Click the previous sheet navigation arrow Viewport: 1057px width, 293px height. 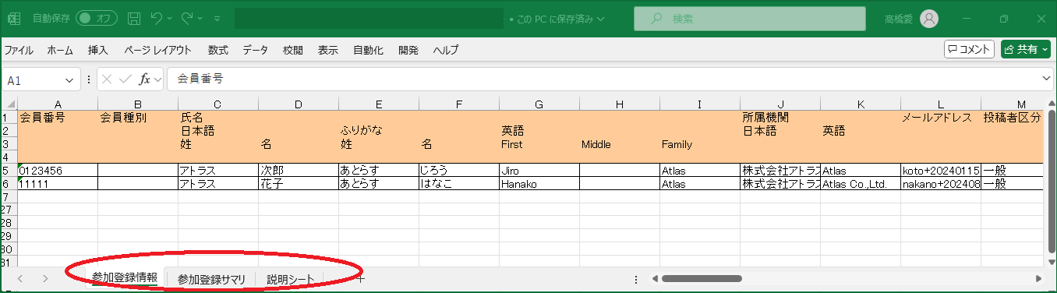click(x=19, y=278)
